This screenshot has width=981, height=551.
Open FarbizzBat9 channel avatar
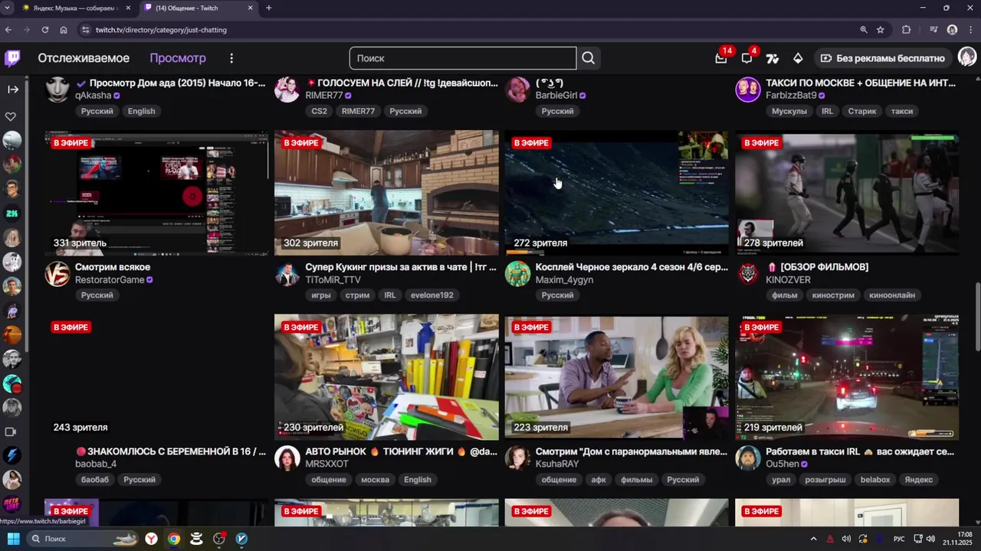coord(748,90)
